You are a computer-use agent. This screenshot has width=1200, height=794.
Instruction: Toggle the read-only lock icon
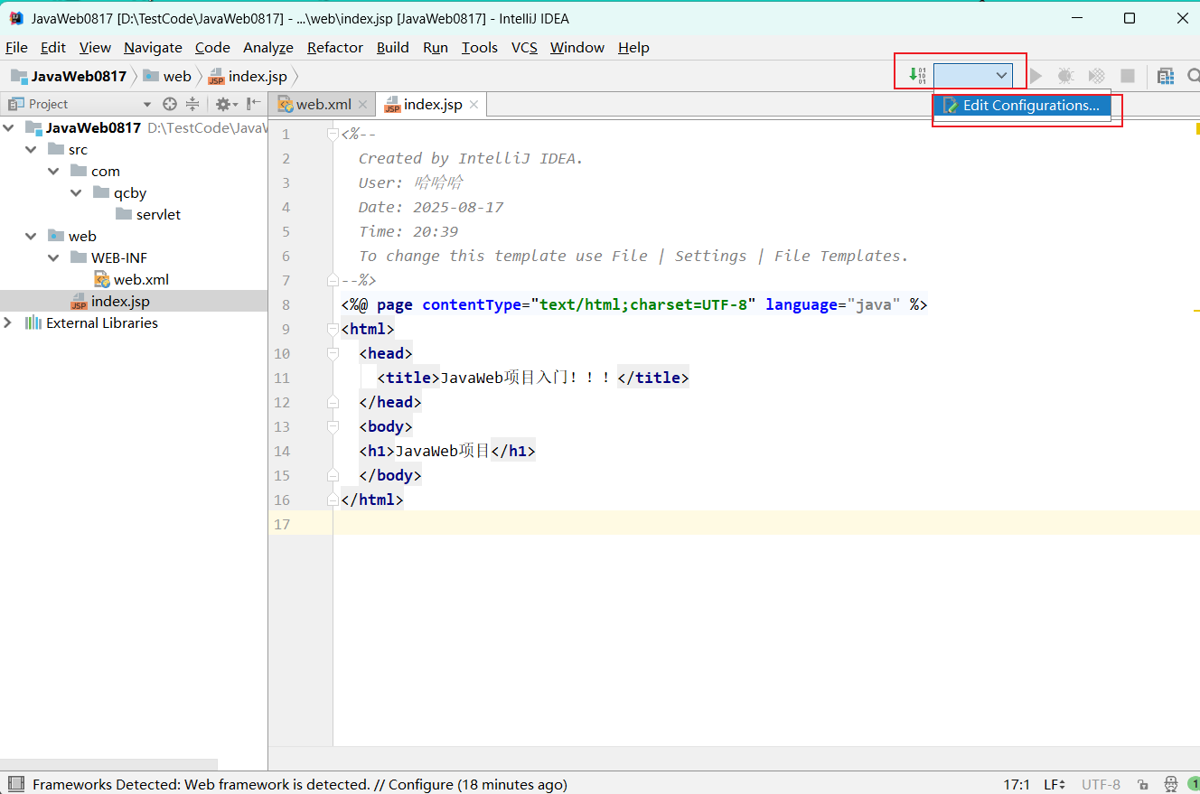(x=1143, y=784)
